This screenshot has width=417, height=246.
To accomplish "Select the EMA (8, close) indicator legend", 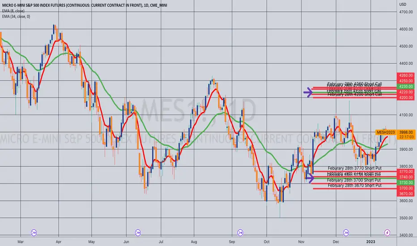I will 13,11.
